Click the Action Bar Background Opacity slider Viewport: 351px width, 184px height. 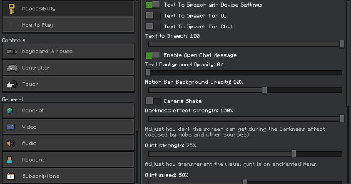pyautogui.click(x=245, y=90)
